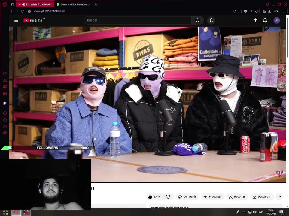Start voice search with the microphone icon
Viewport: 289px width, 216px height.
(x=211, y=20)
